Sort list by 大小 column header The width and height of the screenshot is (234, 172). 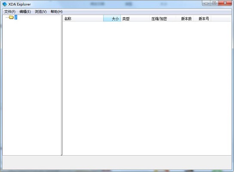pos(112,18)
